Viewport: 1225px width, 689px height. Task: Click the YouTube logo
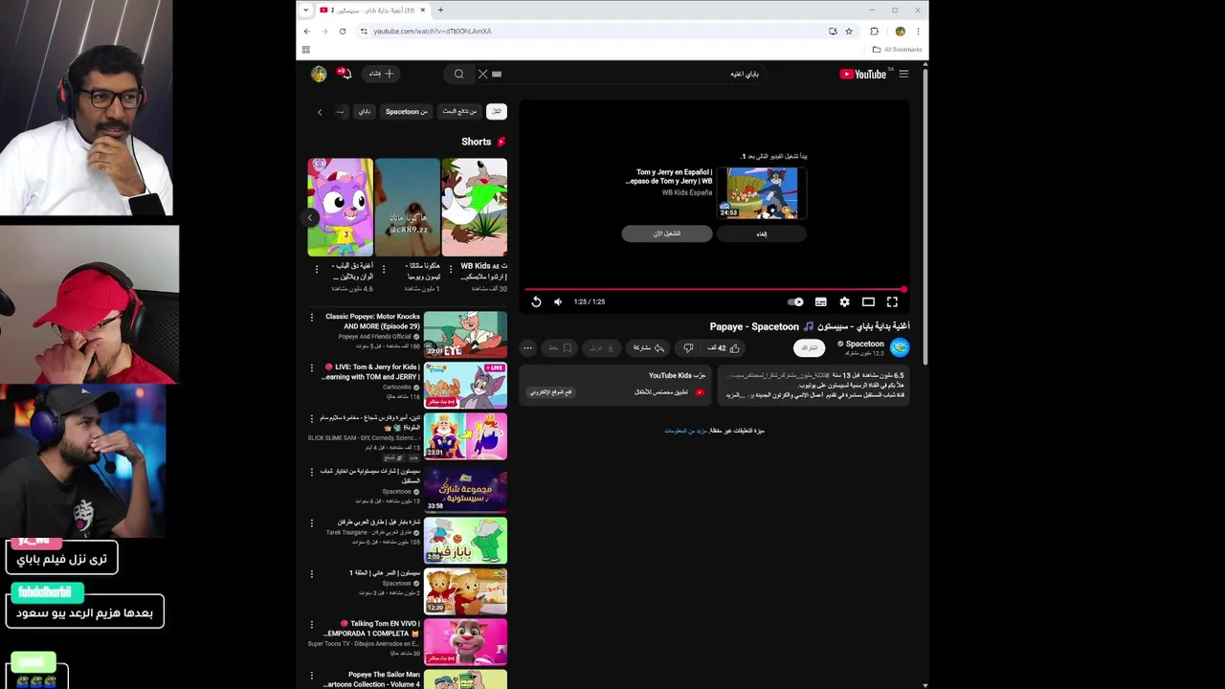863,74
